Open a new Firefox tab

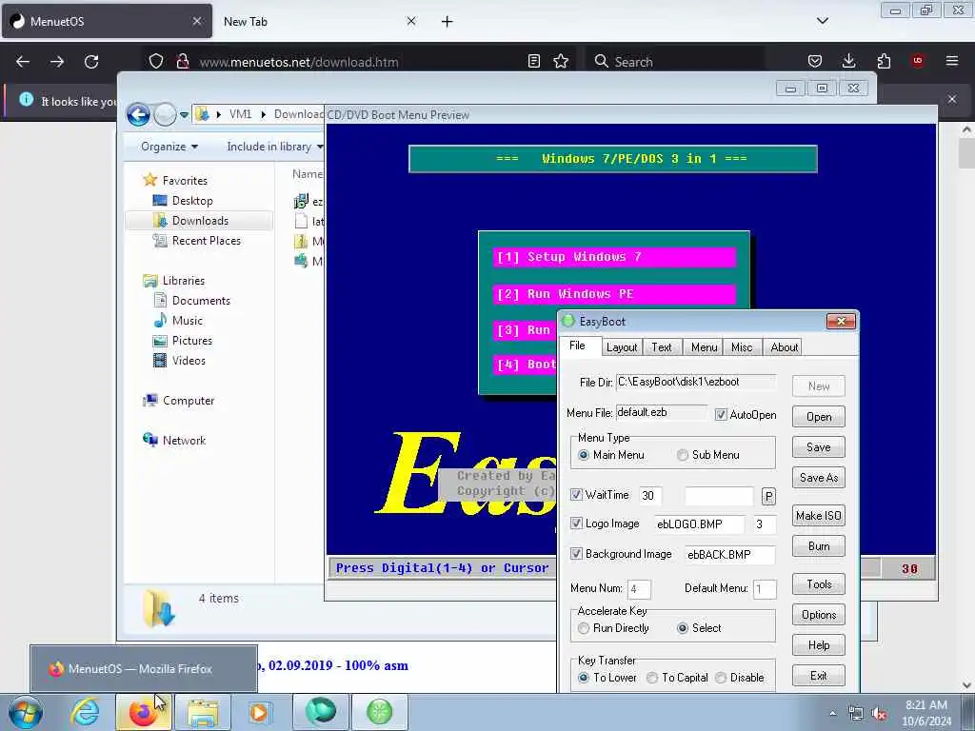click(x=448, y=22)
